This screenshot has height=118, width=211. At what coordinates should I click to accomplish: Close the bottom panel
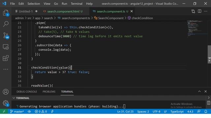pos(205,91)
